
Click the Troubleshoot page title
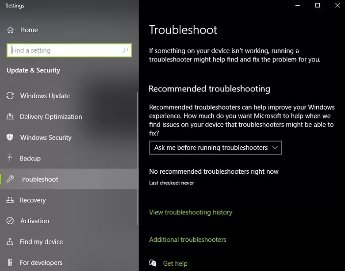[183, 30]
